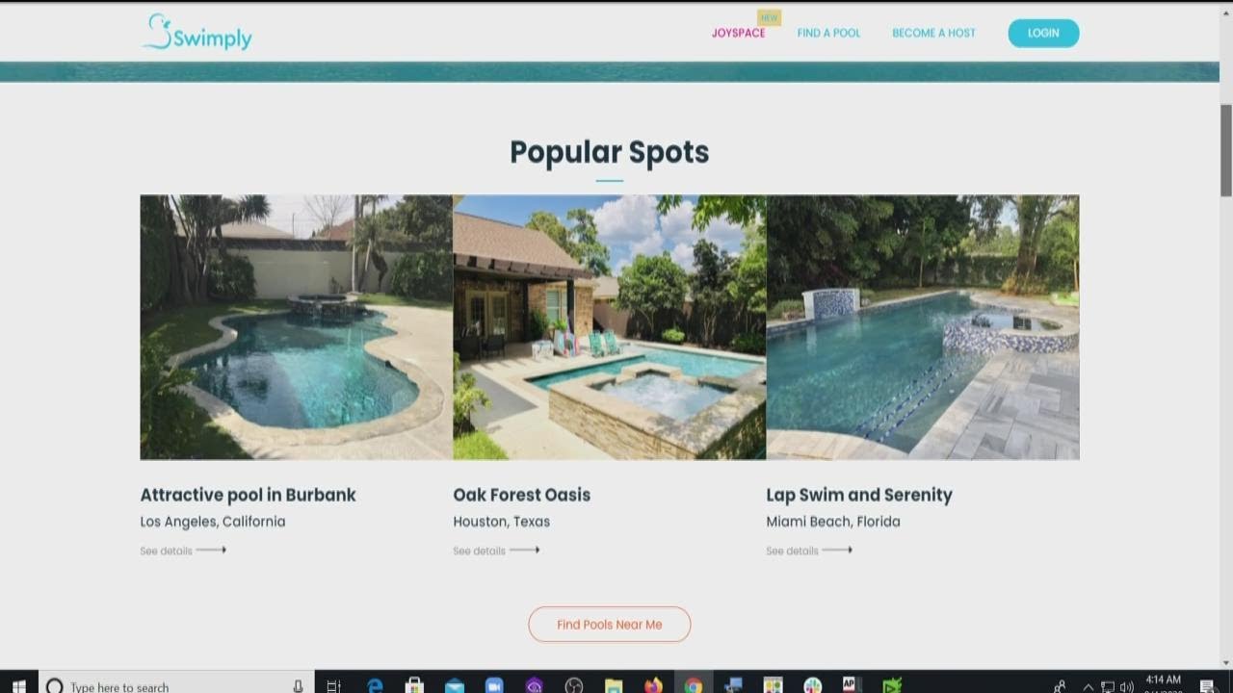
Task: Click 'Los Angeles, California' location text
Action: 213,522
